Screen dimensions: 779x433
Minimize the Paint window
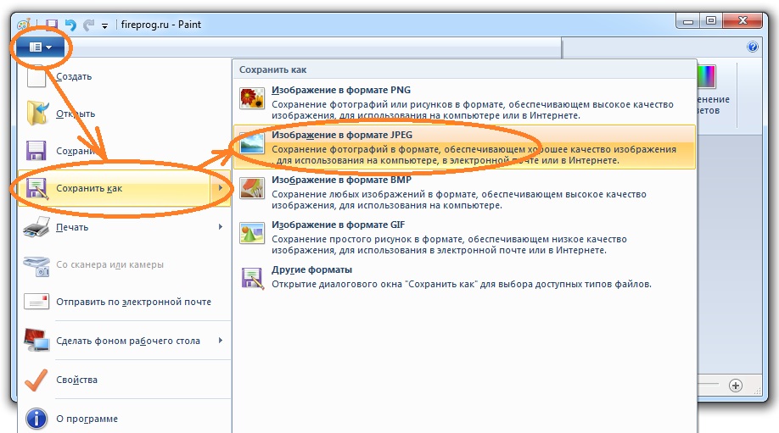[x=688, y=21]
